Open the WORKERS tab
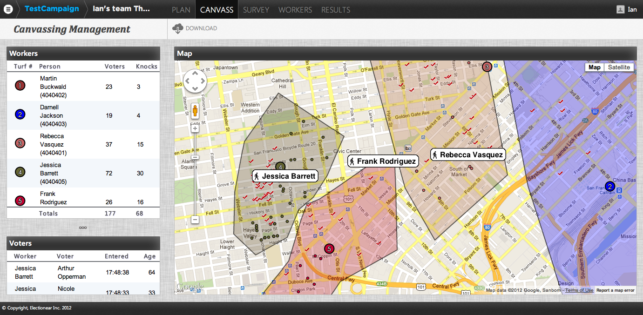Viewport: 643px width, 315px height. [295, 9]
